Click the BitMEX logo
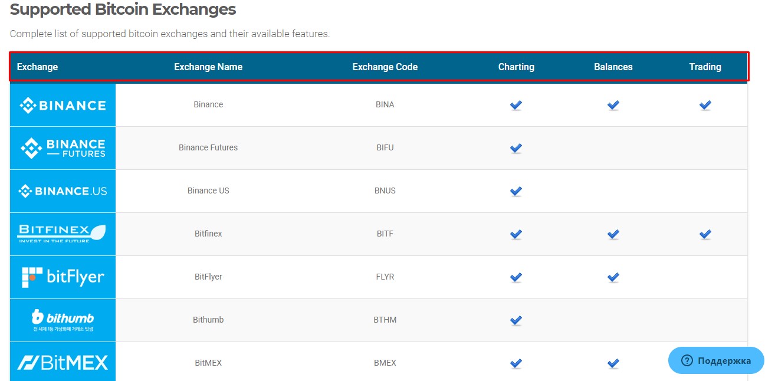Image resolution: width=775 pixels, height=381 pixels. pyautogui.click(x=63, y=362)
